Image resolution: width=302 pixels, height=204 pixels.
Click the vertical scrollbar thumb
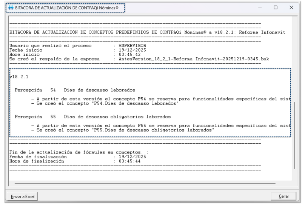tap(295, 135)
